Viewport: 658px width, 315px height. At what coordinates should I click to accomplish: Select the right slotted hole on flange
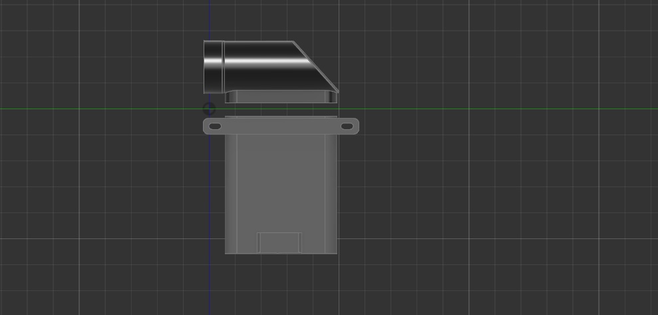point(347,126)
